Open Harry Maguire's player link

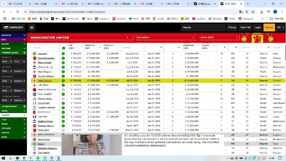click(43, 72)
